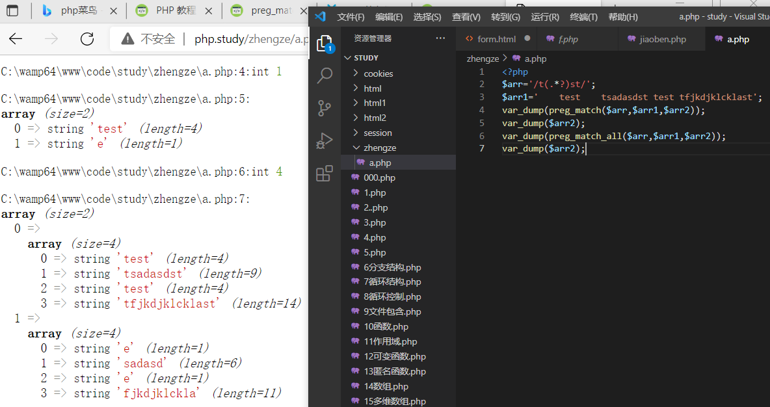Image resolution: width=770 pixels, height=407 pixels.
Task: Expand the html2 folder
Action: click(398, 118)
